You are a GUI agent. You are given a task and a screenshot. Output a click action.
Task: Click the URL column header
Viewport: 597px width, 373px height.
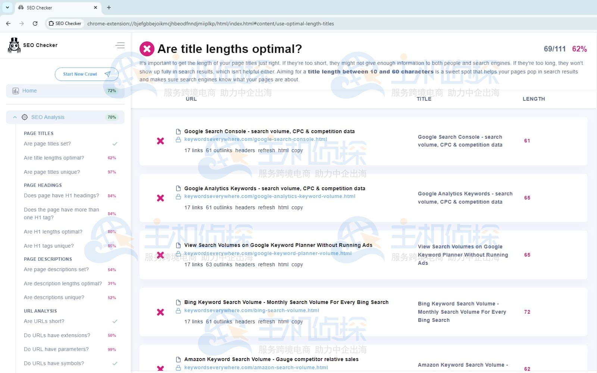click(x=191, y=99)
